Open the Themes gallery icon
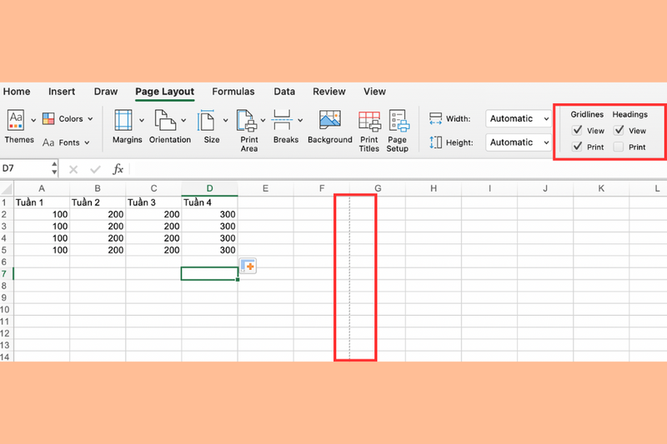 pos(16,120)
